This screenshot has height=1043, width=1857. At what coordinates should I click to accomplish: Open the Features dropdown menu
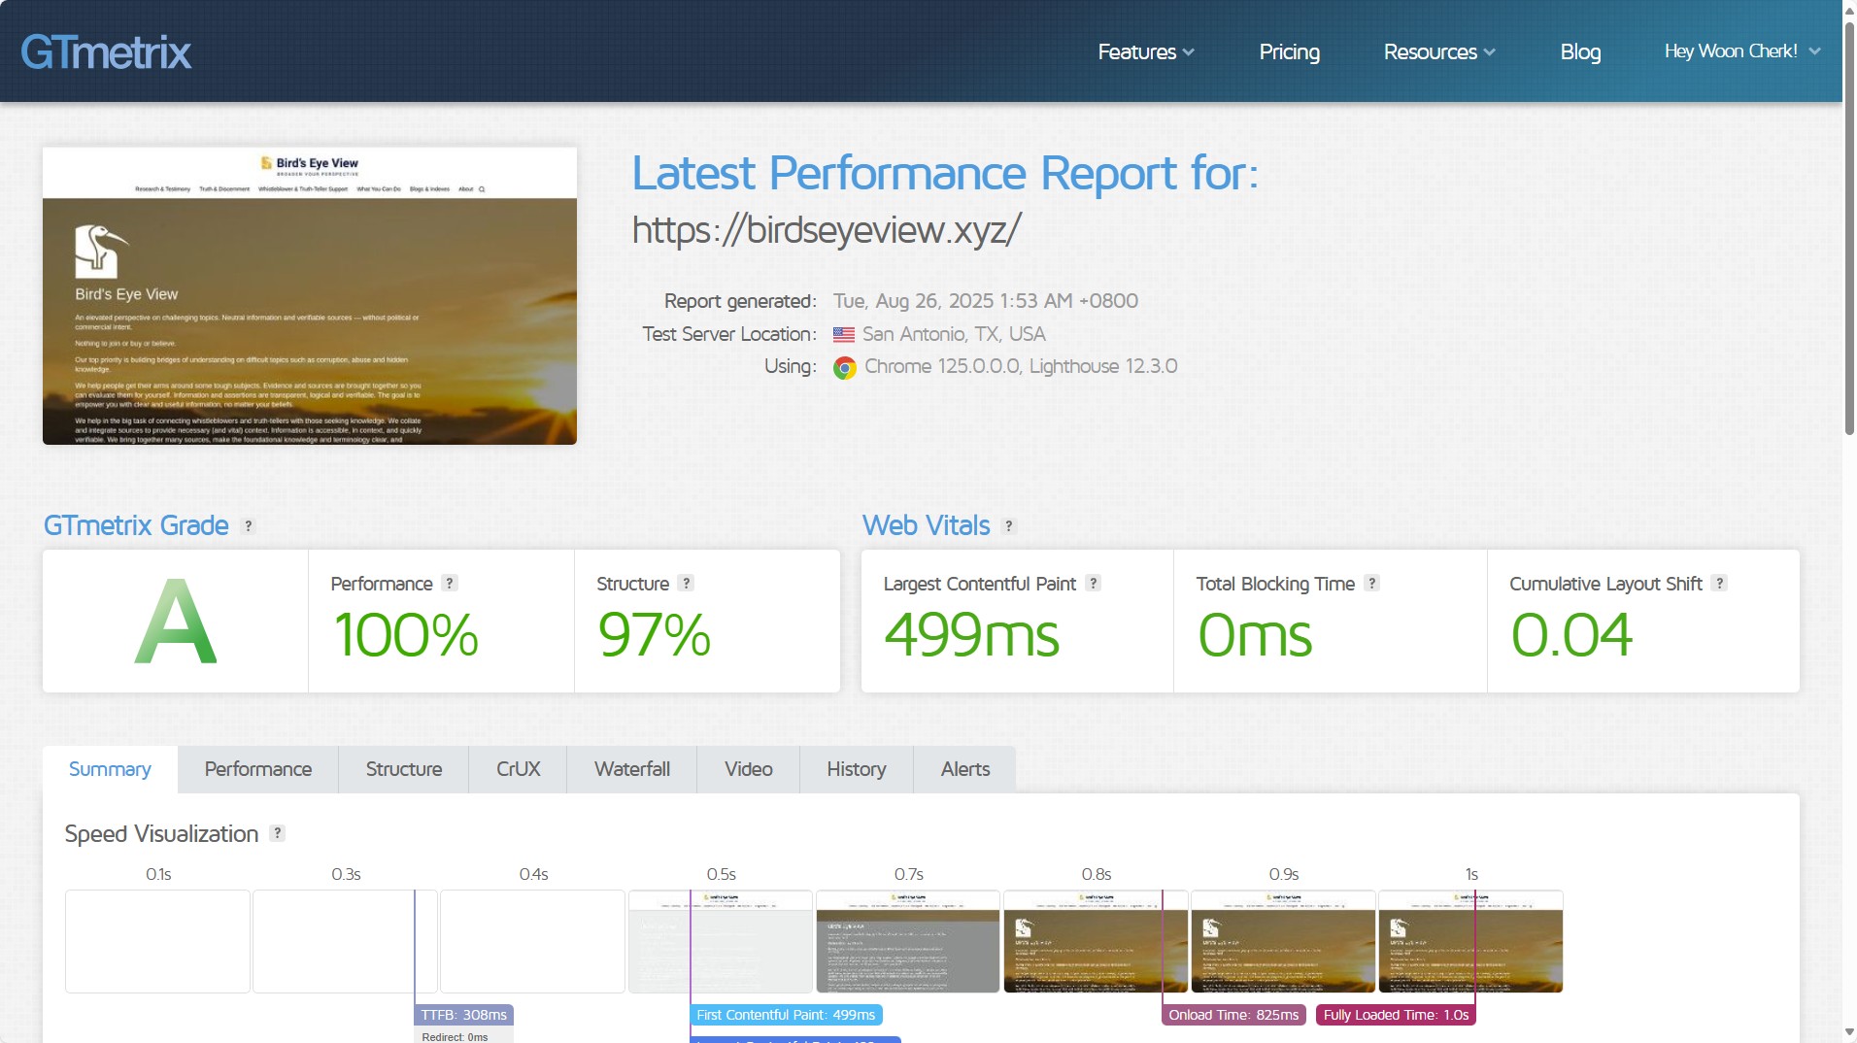[1146, 52]
